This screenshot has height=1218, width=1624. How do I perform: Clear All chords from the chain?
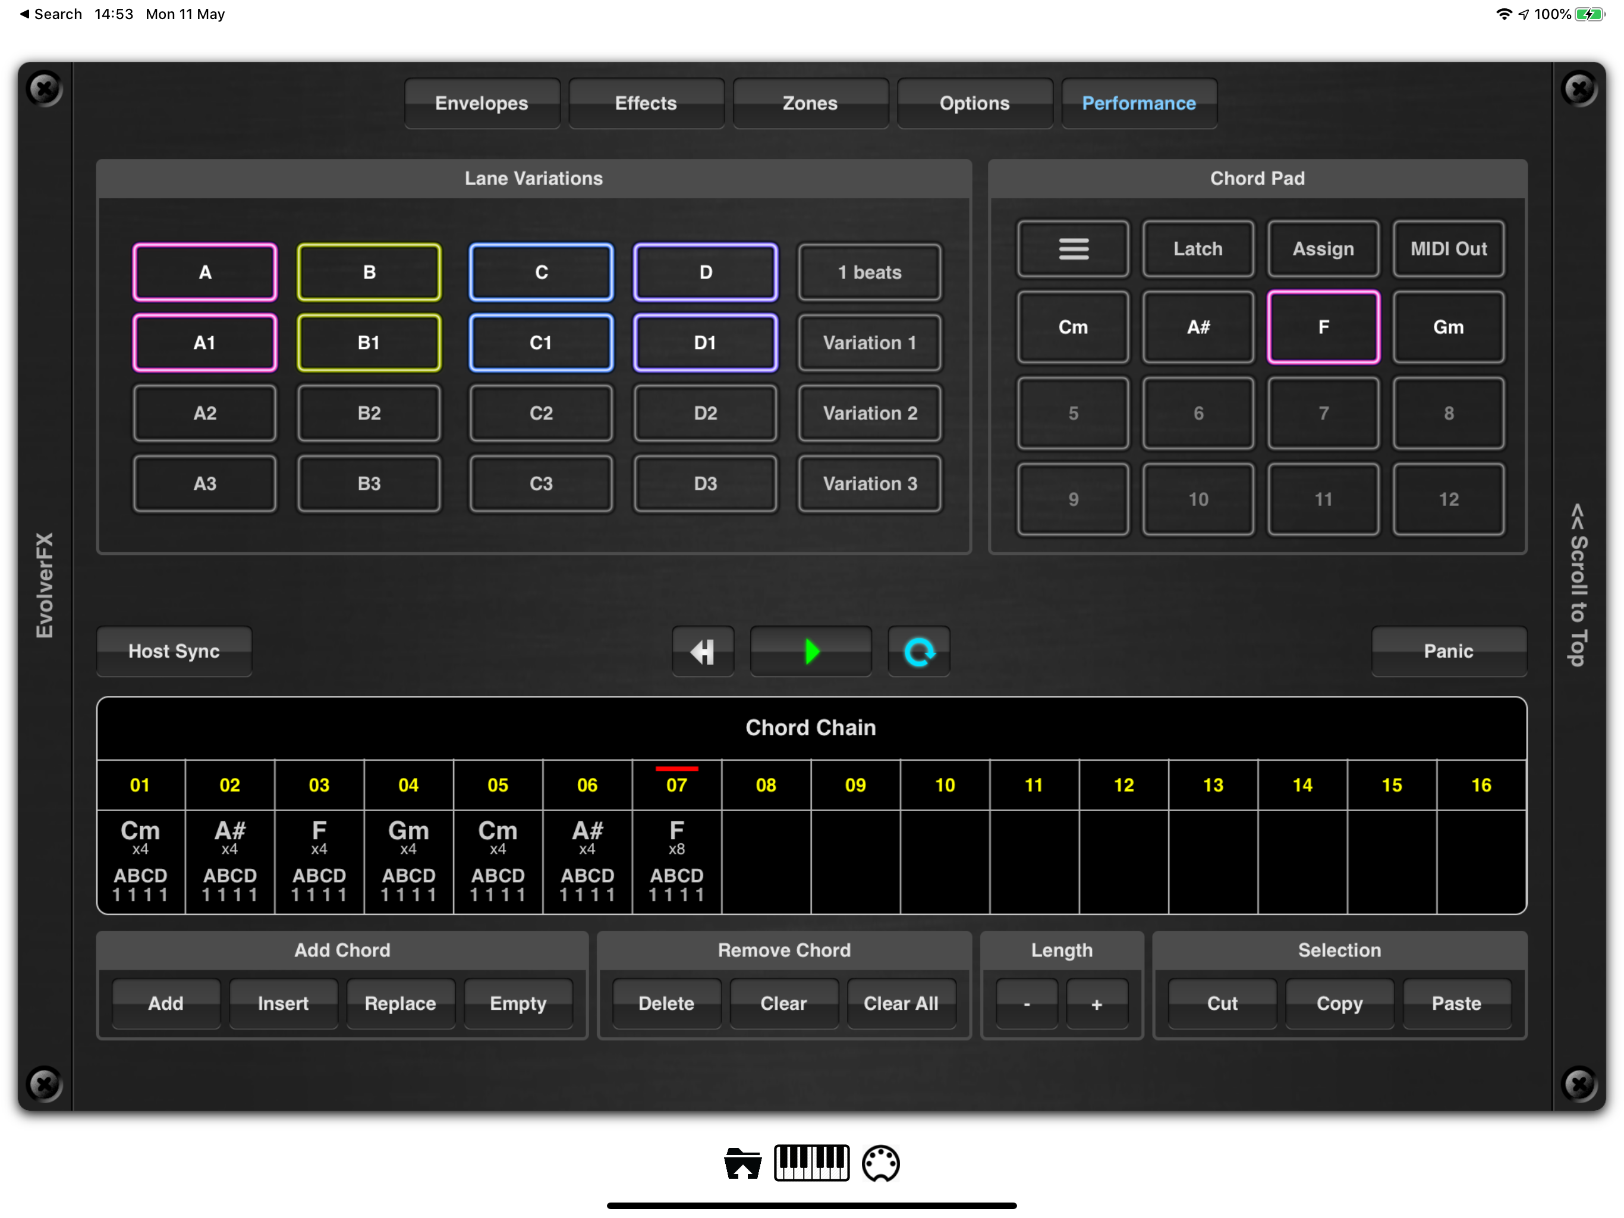[901, 1003]
